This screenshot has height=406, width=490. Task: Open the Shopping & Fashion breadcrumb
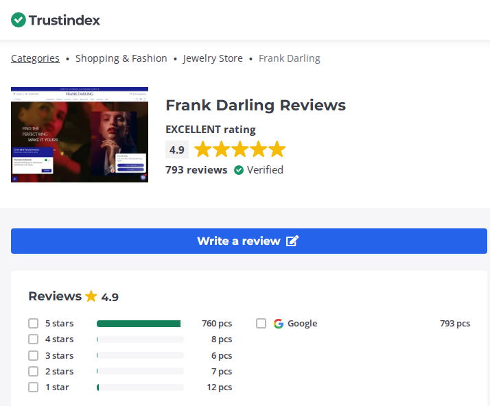click(121, 58)
